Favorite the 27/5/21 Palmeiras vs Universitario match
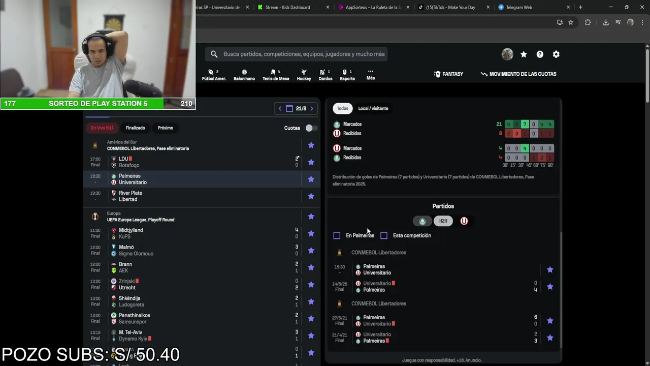 tap(550, 321)
